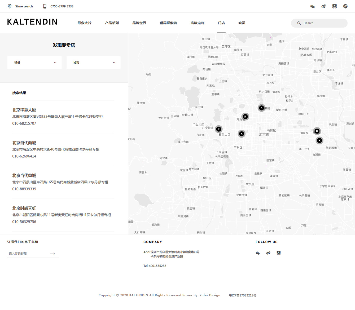This screenshot has height=310, width=355.
Task: Select the 北京翠微大厦 store result
Action: [24, 110]
